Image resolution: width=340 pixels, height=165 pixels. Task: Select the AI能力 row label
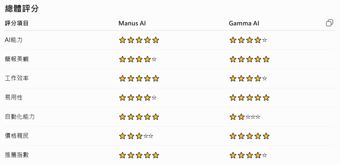[x=13, y=40]
